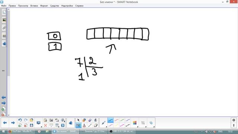Add a page using sidebar green plus icon
The image size is (238, 134).
click(x=3, y=109)
